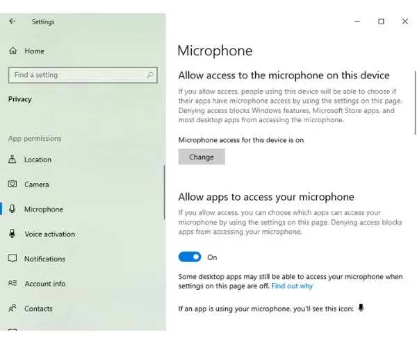417x344 pixels.
Task: Select the Camera icon in sidebar
Action: coord(13,184)
